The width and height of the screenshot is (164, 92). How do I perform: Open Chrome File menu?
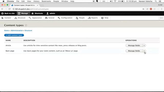tap(18, 1)
